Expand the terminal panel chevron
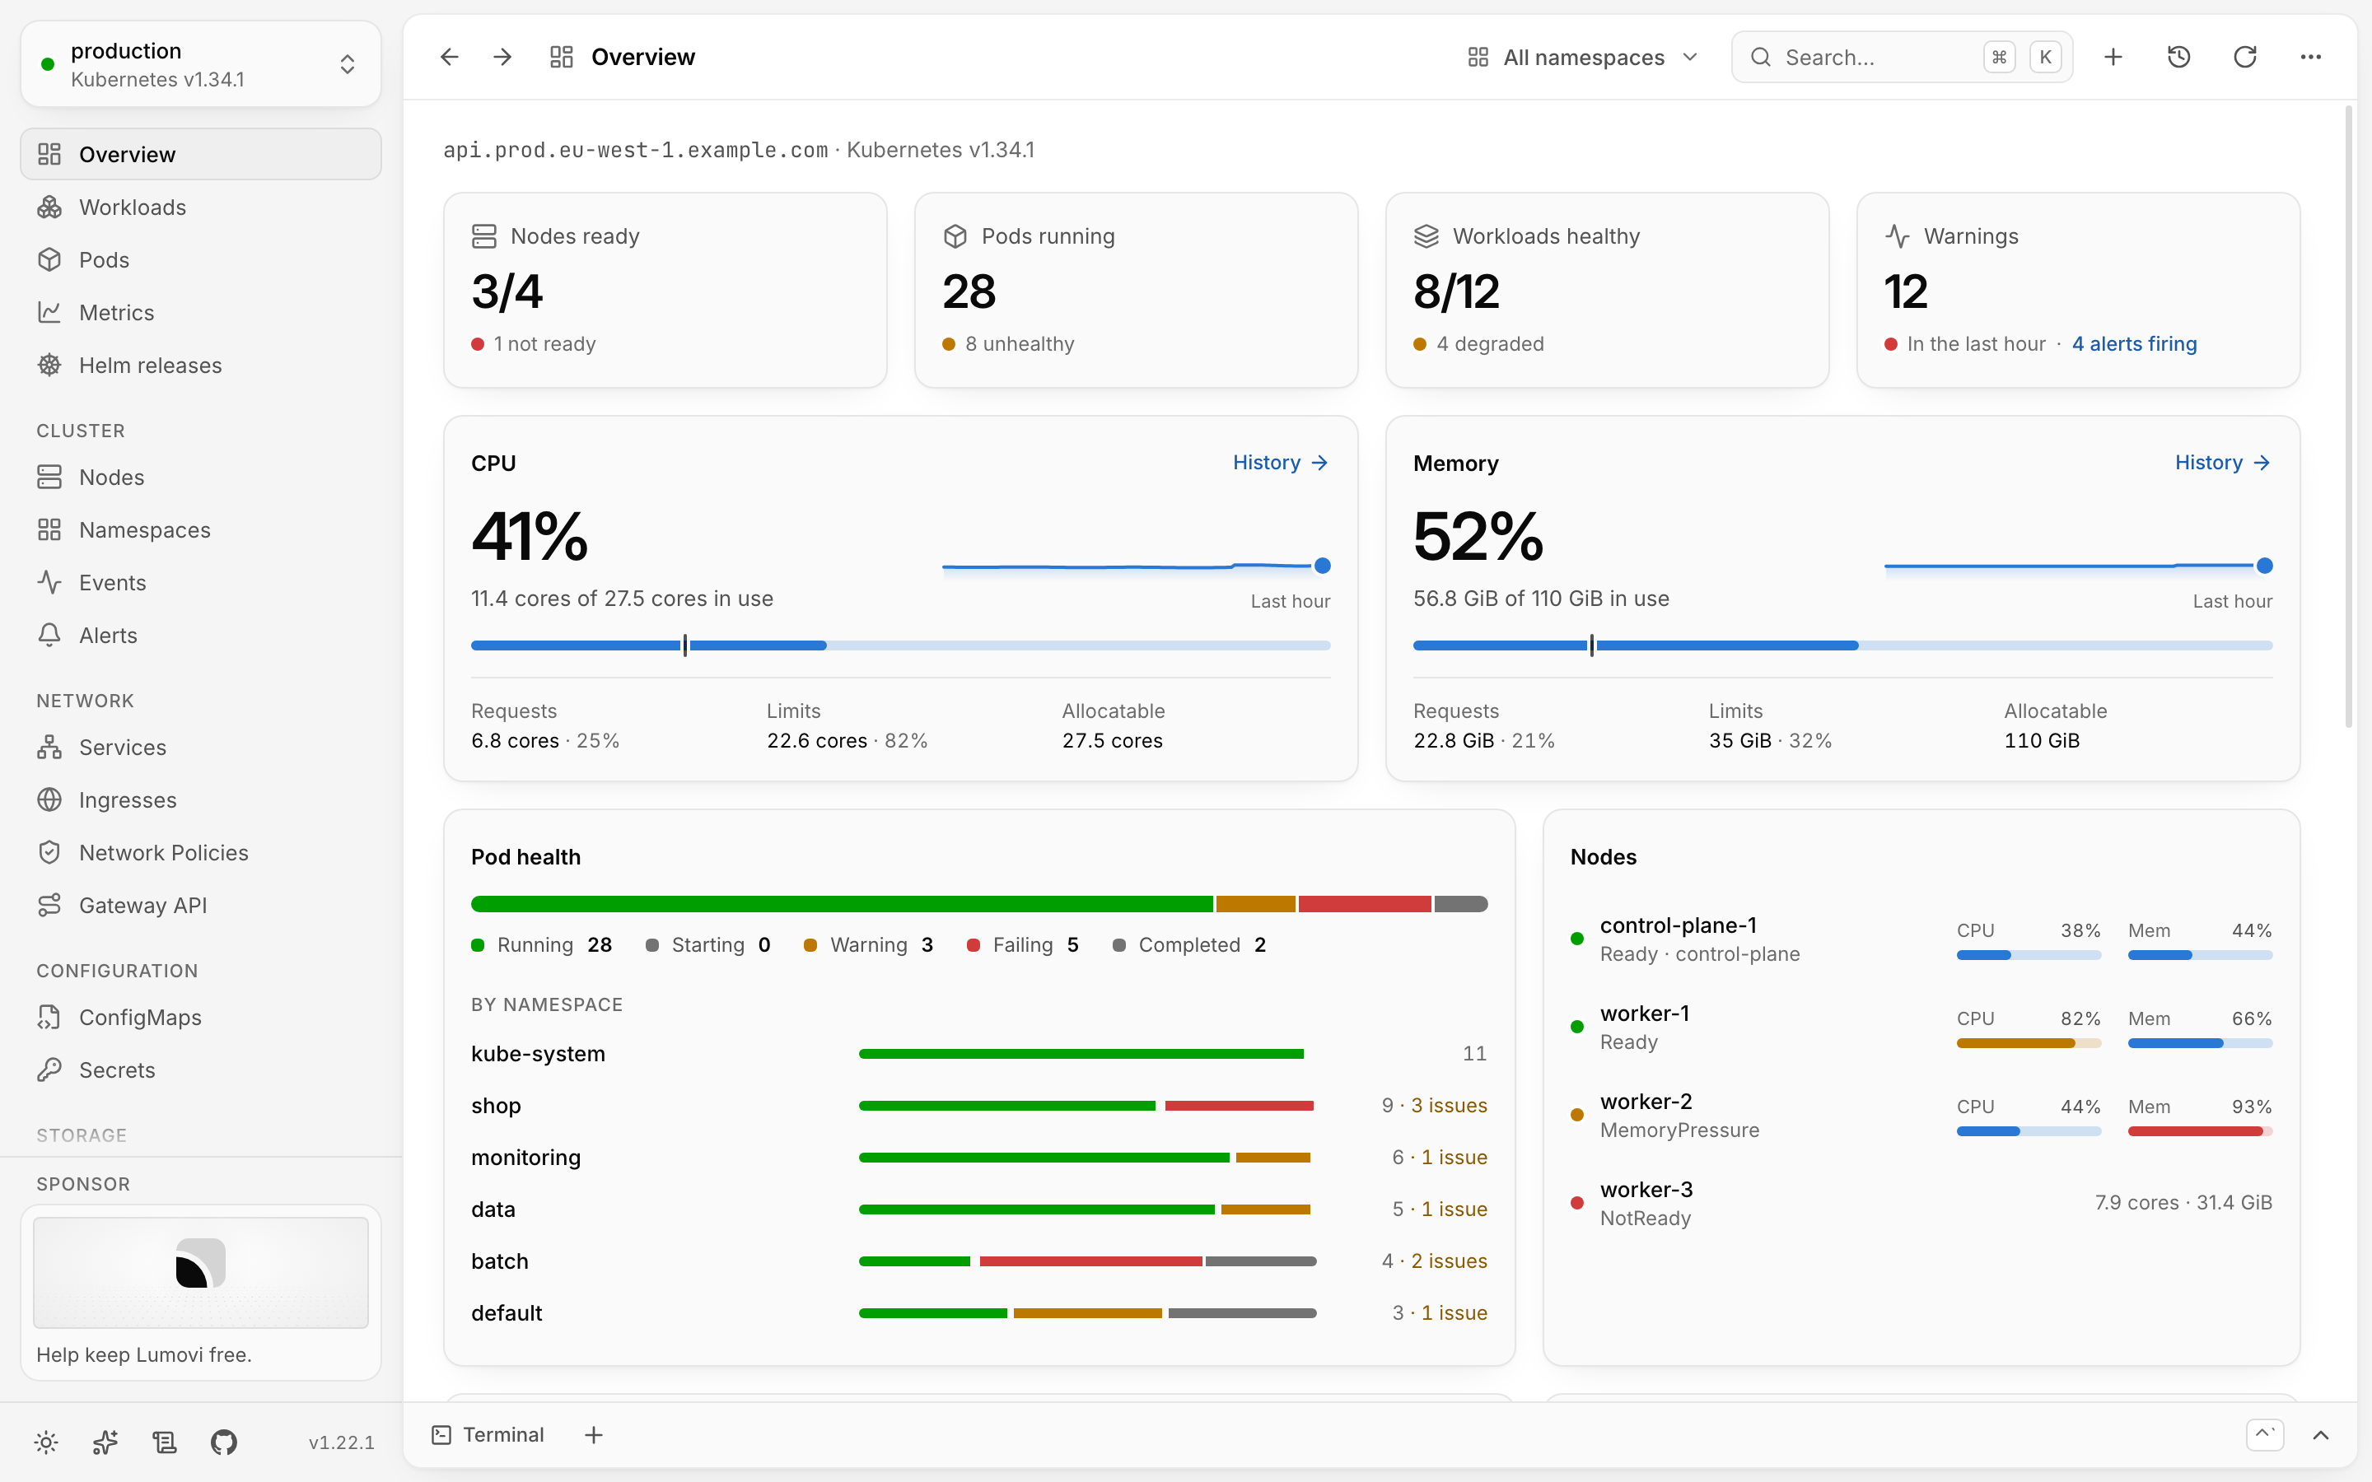2372x1482 pixels. click(x=2320, y=1435)
